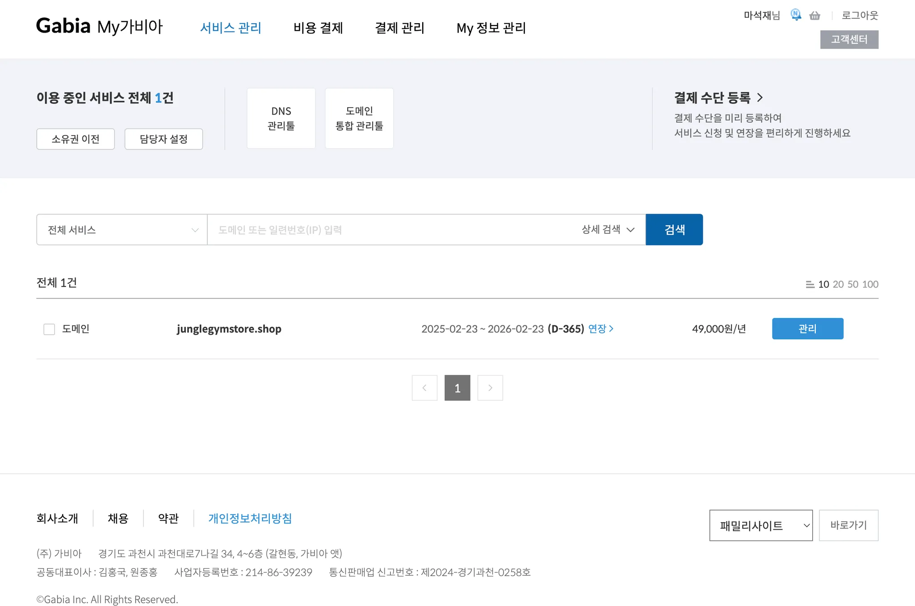Click the blue 관리 button
The width and height of the screenshot is (915, 606).
pyautogui.click(x=807, y=329)
